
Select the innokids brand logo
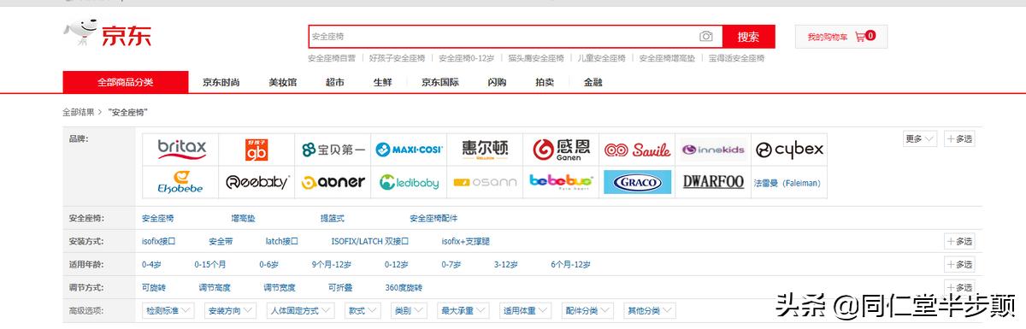(713, 150)
